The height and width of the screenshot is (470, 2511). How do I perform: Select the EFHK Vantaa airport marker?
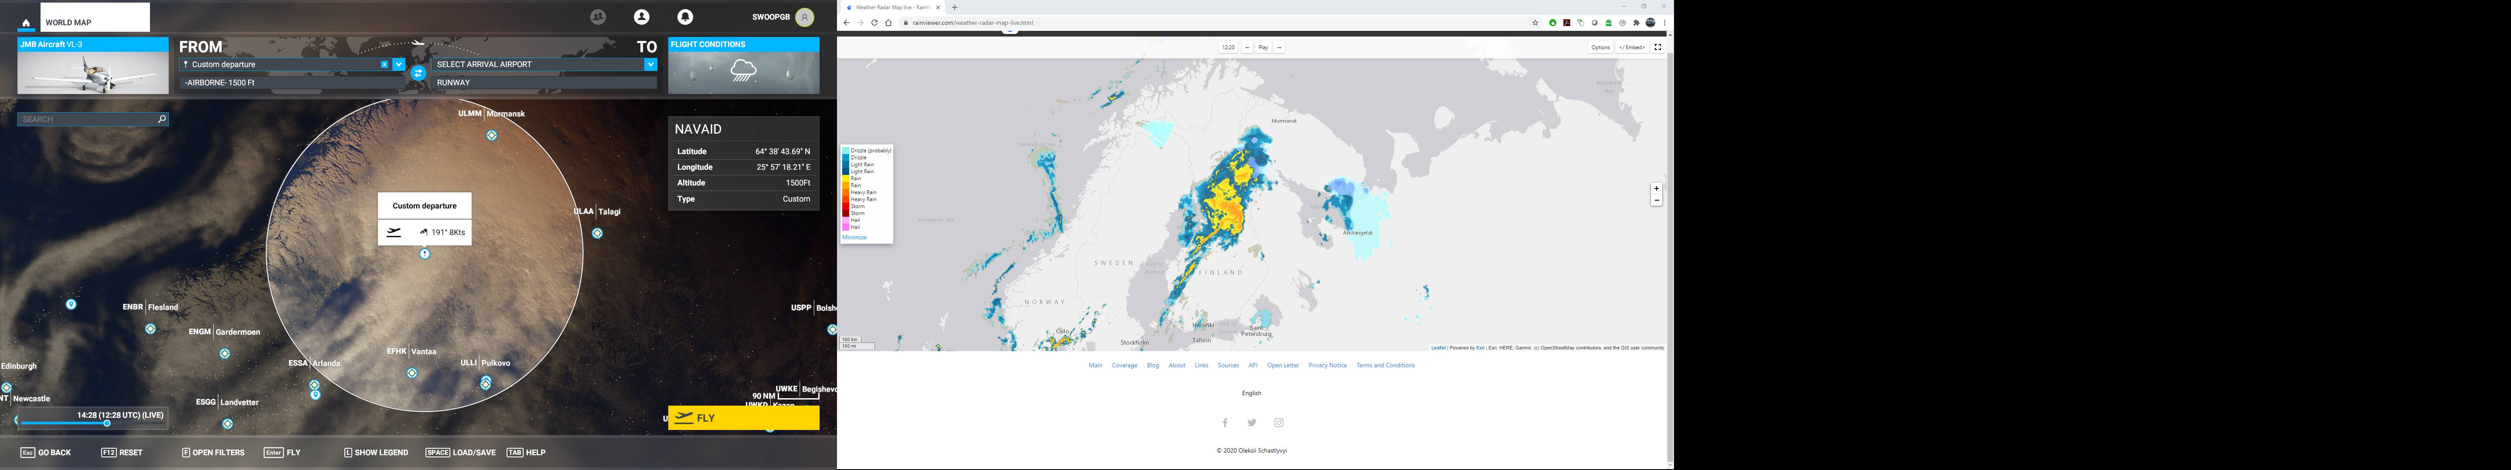tap(412, 373)
